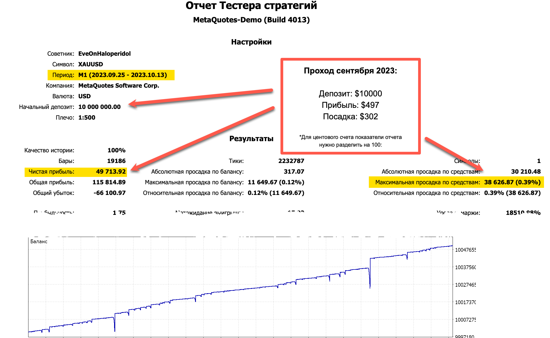Click the report title "Отчет Тестера стратегий"
550x338 pixels.
point(251,5)
